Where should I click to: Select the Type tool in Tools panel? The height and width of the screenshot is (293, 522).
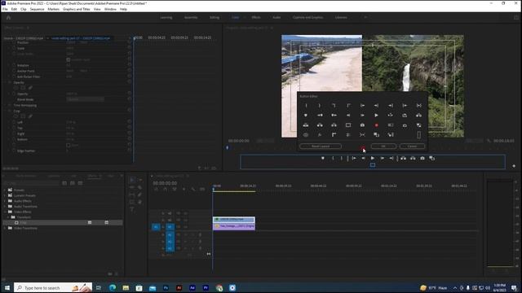[132, 209]
